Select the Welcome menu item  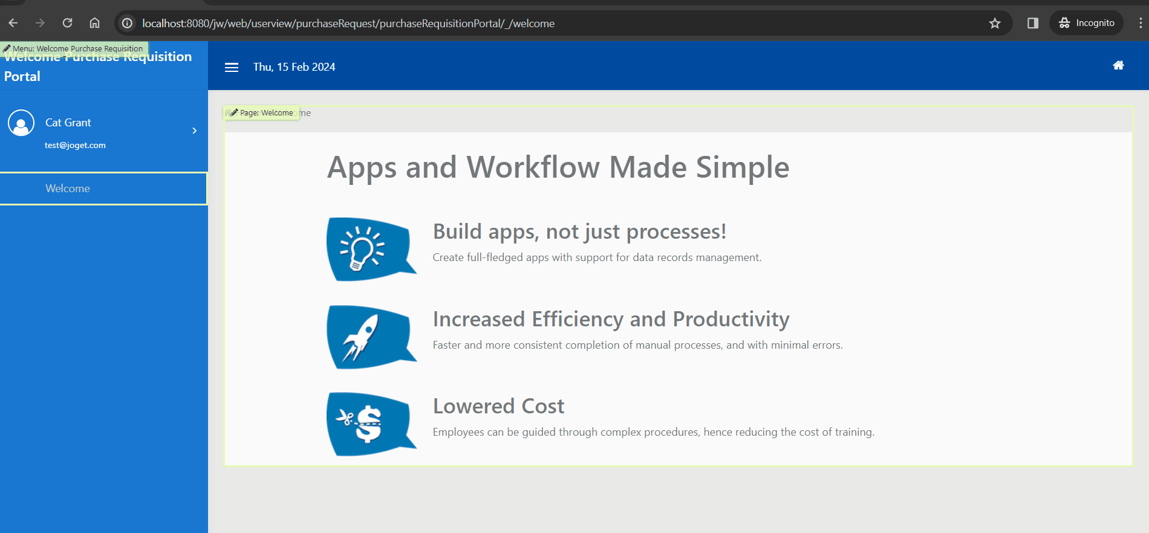tap(103, 189)
